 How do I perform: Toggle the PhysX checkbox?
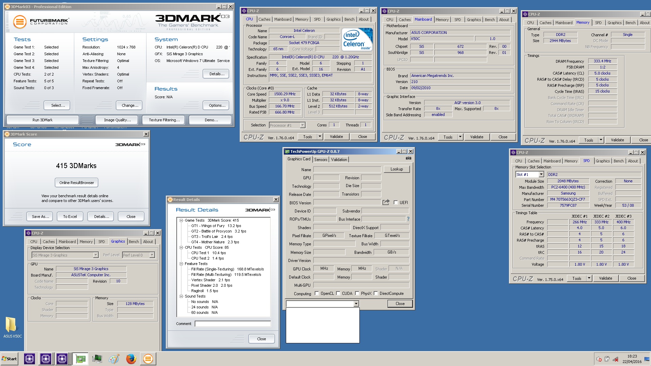click(357, 293)
